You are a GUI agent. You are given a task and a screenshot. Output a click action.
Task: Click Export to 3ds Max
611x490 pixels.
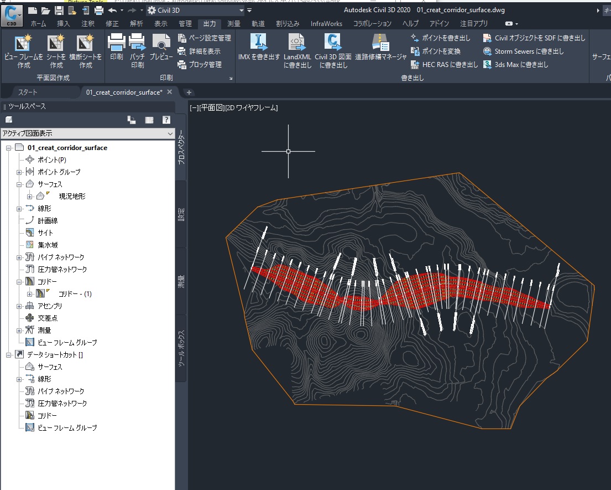pyautogui.click(x=515, y=64)
